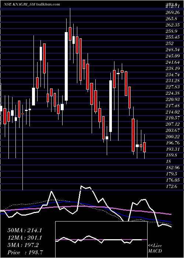The height and width of the screenshot is (258, 184).
Task: Click the 182.96 price axis label
Action: 172,168
